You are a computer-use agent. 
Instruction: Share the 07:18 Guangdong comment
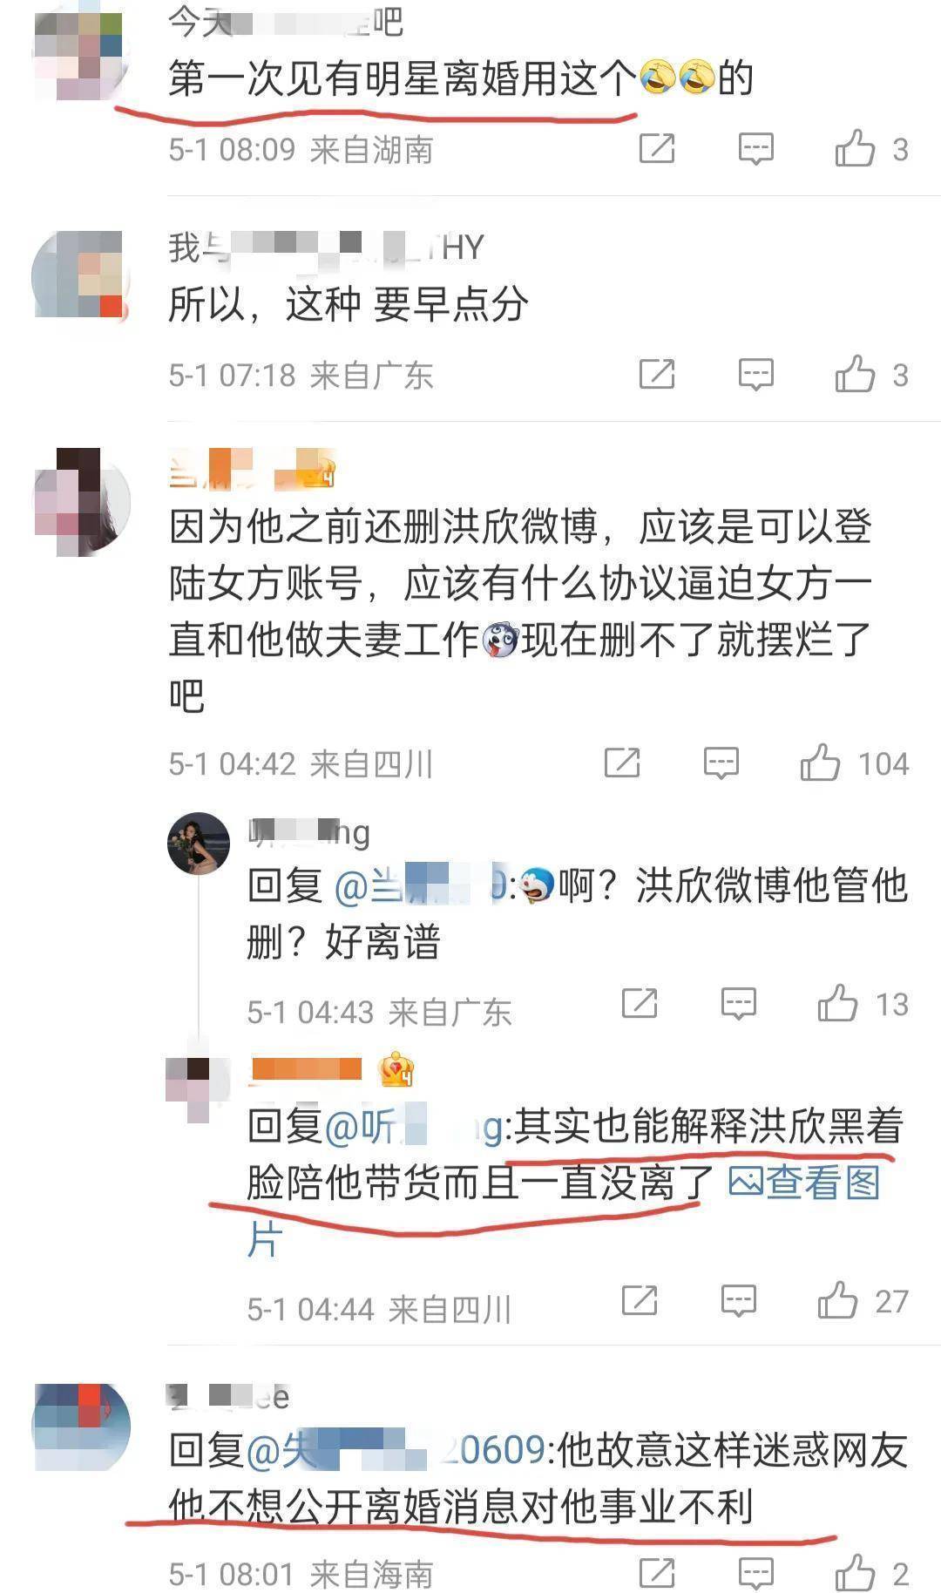(657, 374)
